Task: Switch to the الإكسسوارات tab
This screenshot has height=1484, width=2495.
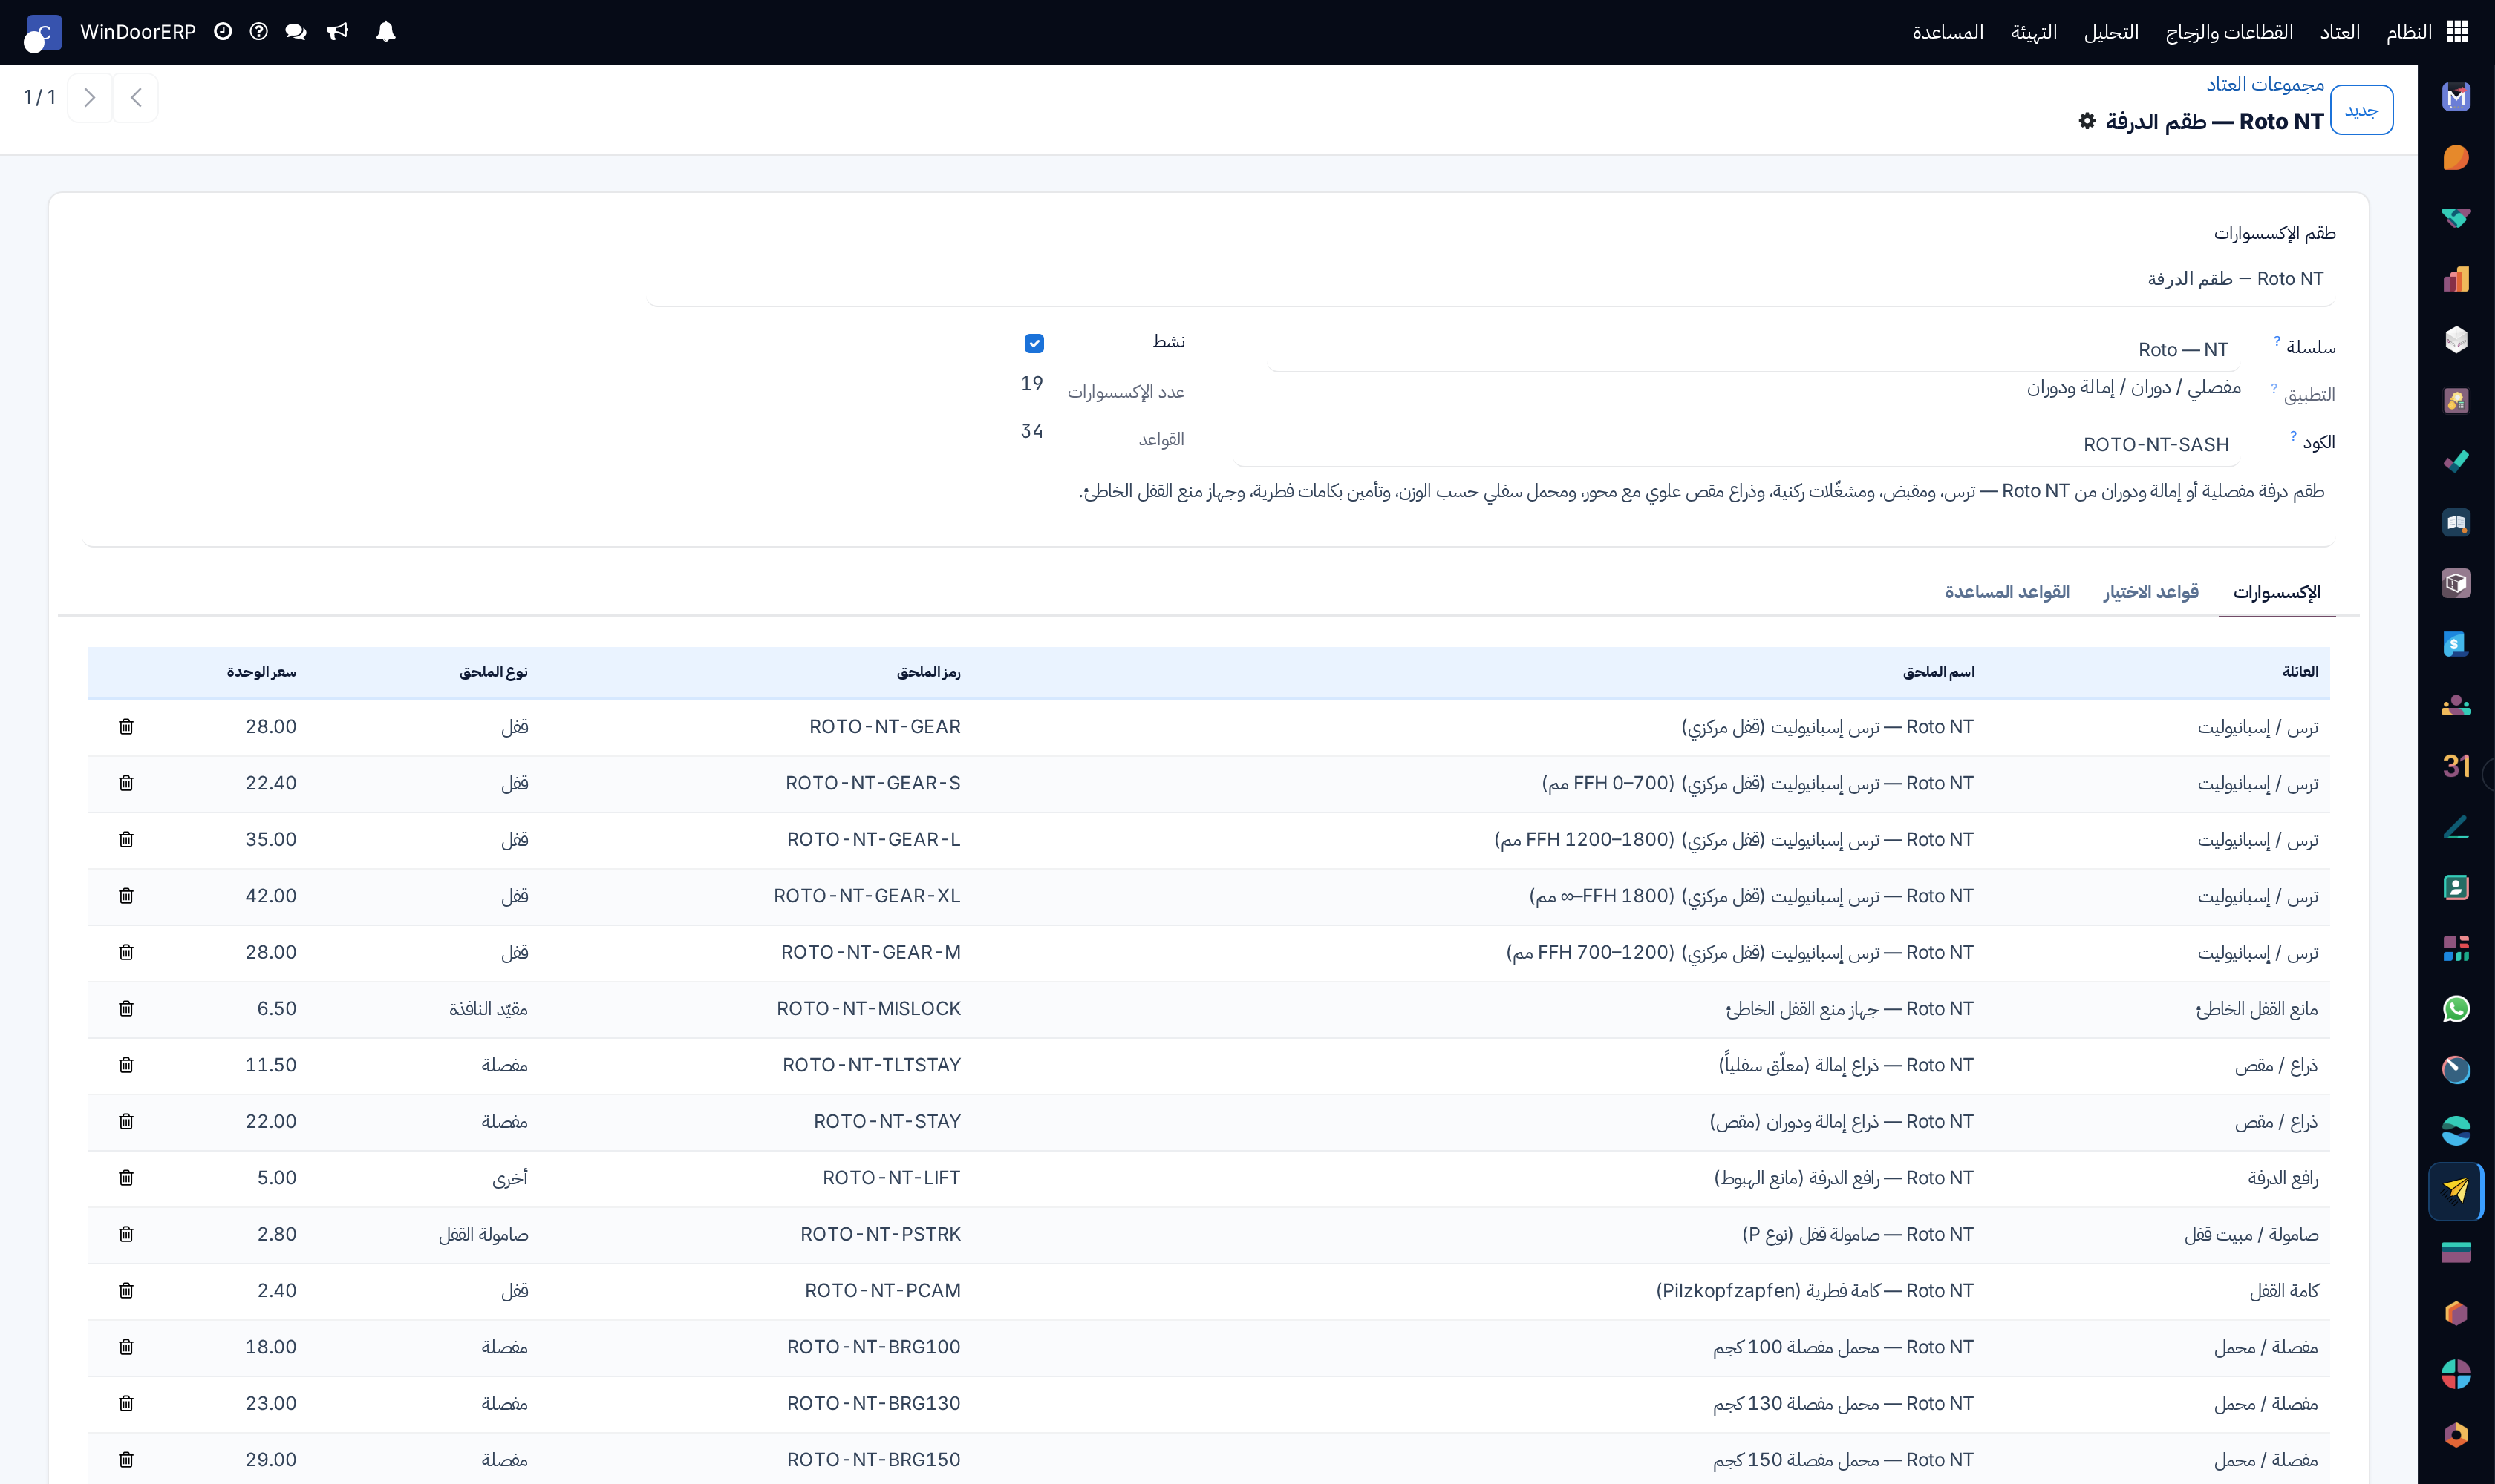Action: click(x=2276, y=592)
